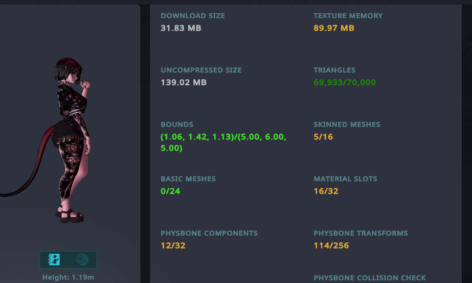472x283 pixels.
Task: Select the 0/24 basic meshes value
Action: pyautogui.click(x=170, y=191)
